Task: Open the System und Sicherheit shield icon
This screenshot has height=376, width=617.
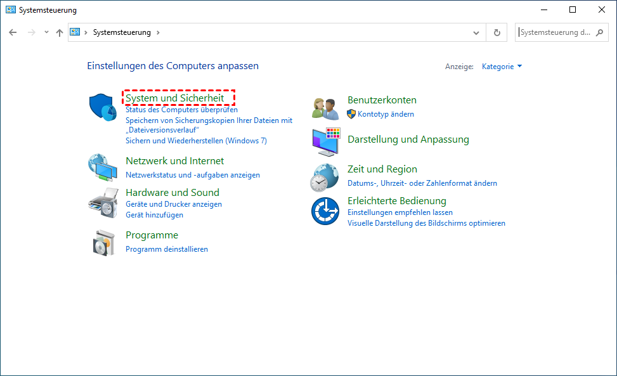Action: pyautogui.click(x=103, y=107)
